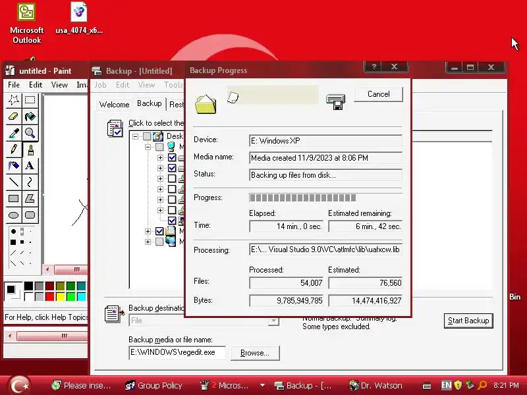Expand the bottom network node in tree
Viewport: 527px width, 395px height.
pos(148,242)
